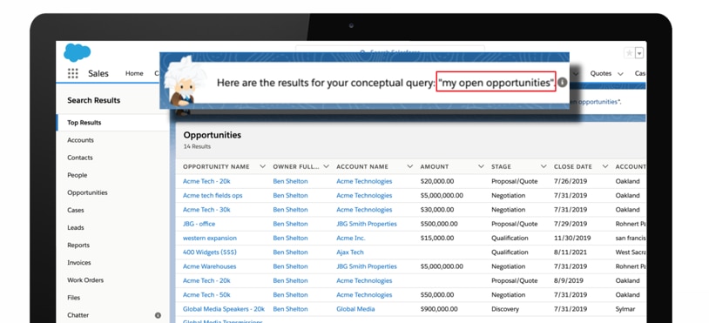Open the favorites list dropdown arrow
Image resolution: width=709 pixels, height=323 pixels.
tap(639, 53)
